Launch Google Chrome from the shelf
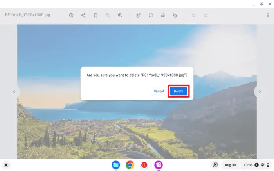Image resolution: width=274 pixels, height=171 pixels. click(x=130, y=165)
